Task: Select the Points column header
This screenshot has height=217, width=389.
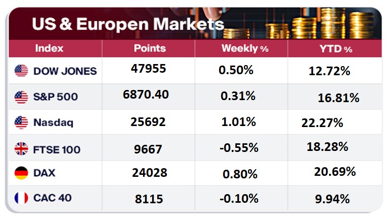Action: (x=150, y=49)
